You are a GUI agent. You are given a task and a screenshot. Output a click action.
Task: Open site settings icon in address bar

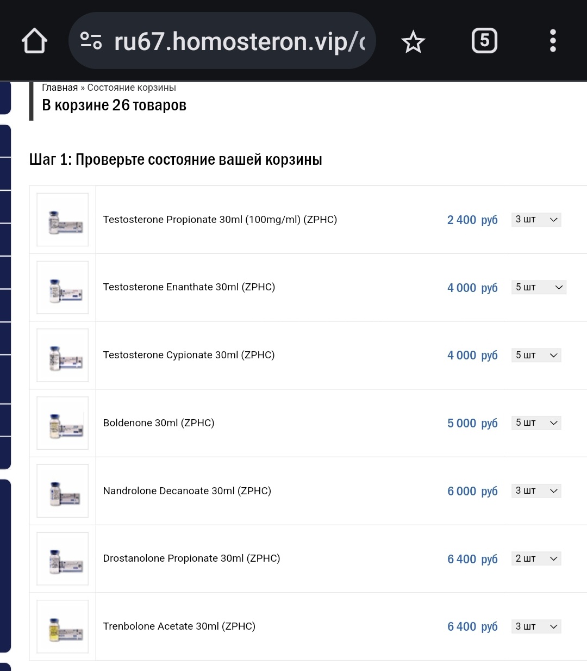(x=91, y=41)
